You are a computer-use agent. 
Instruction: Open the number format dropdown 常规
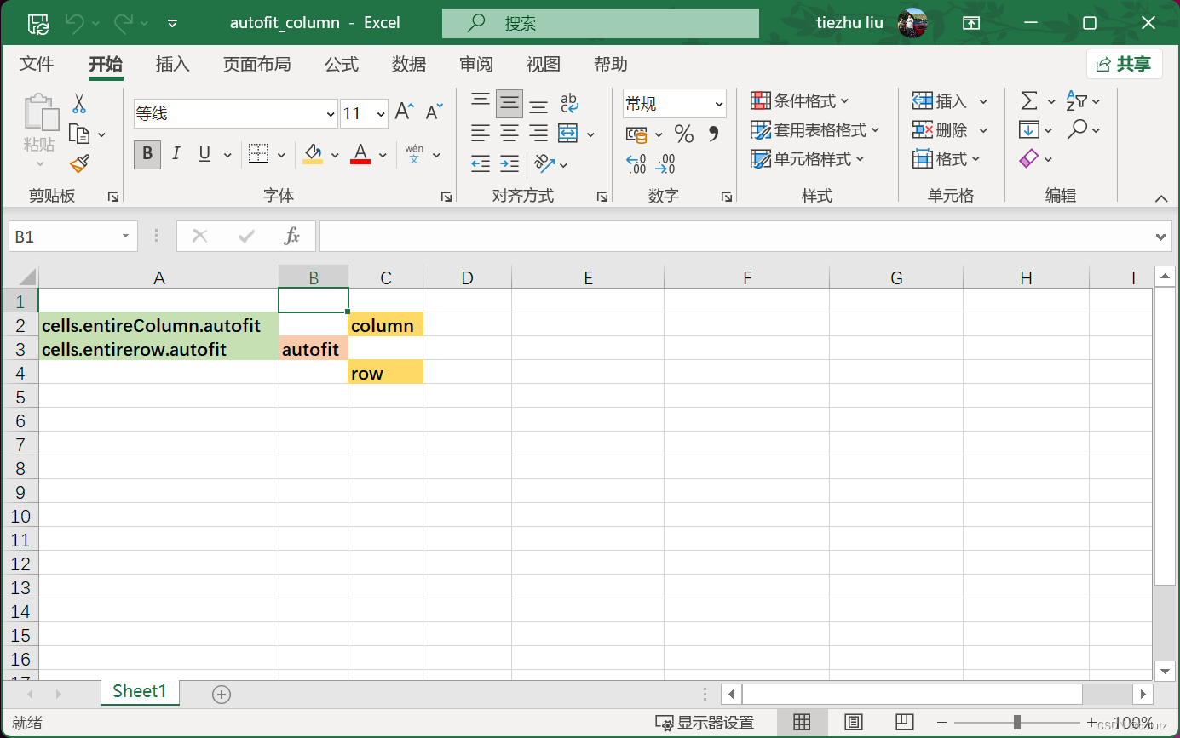click(x=719, y=104)
